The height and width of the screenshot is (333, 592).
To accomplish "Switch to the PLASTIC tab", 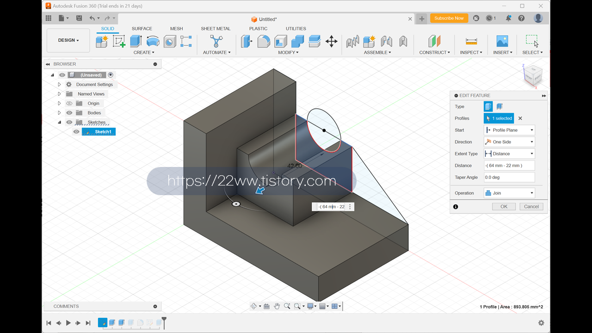I will coord(258,29).
